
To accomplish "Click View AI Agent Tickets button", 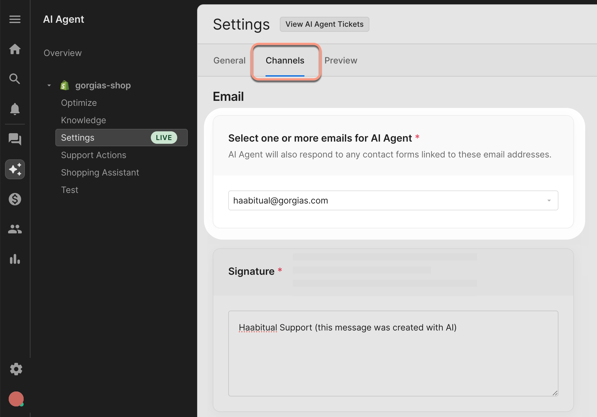I will [324, 24].
